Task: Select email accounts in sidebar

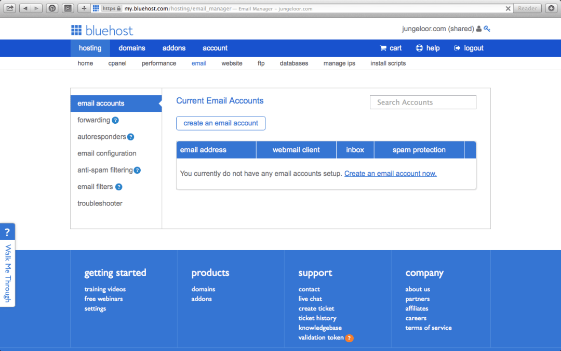Action: point(116,103)
